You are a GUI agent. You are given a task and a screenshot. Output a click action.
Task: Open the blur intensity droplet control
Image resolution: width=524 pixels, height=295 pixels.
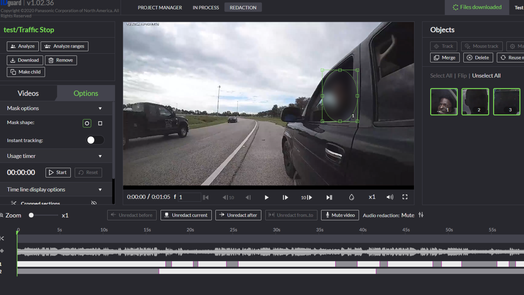click(351, 197)
